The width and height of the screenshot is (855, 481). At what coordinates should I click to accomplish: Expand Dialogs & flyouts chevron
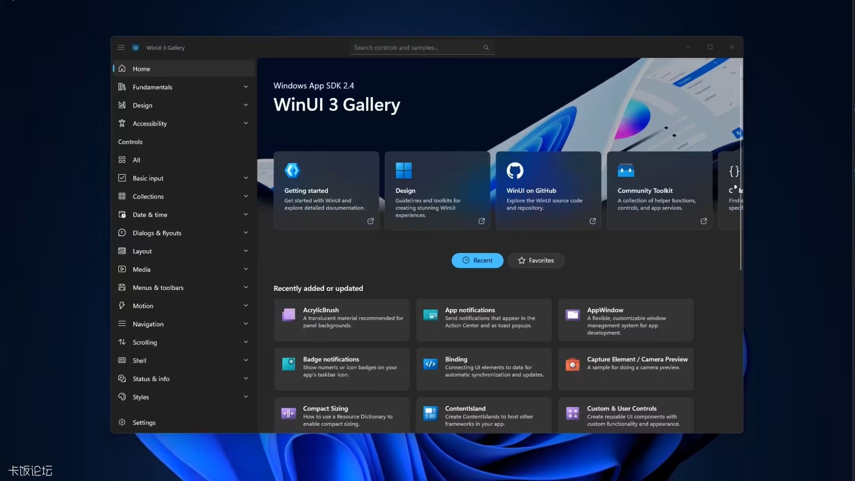point(246,233)
